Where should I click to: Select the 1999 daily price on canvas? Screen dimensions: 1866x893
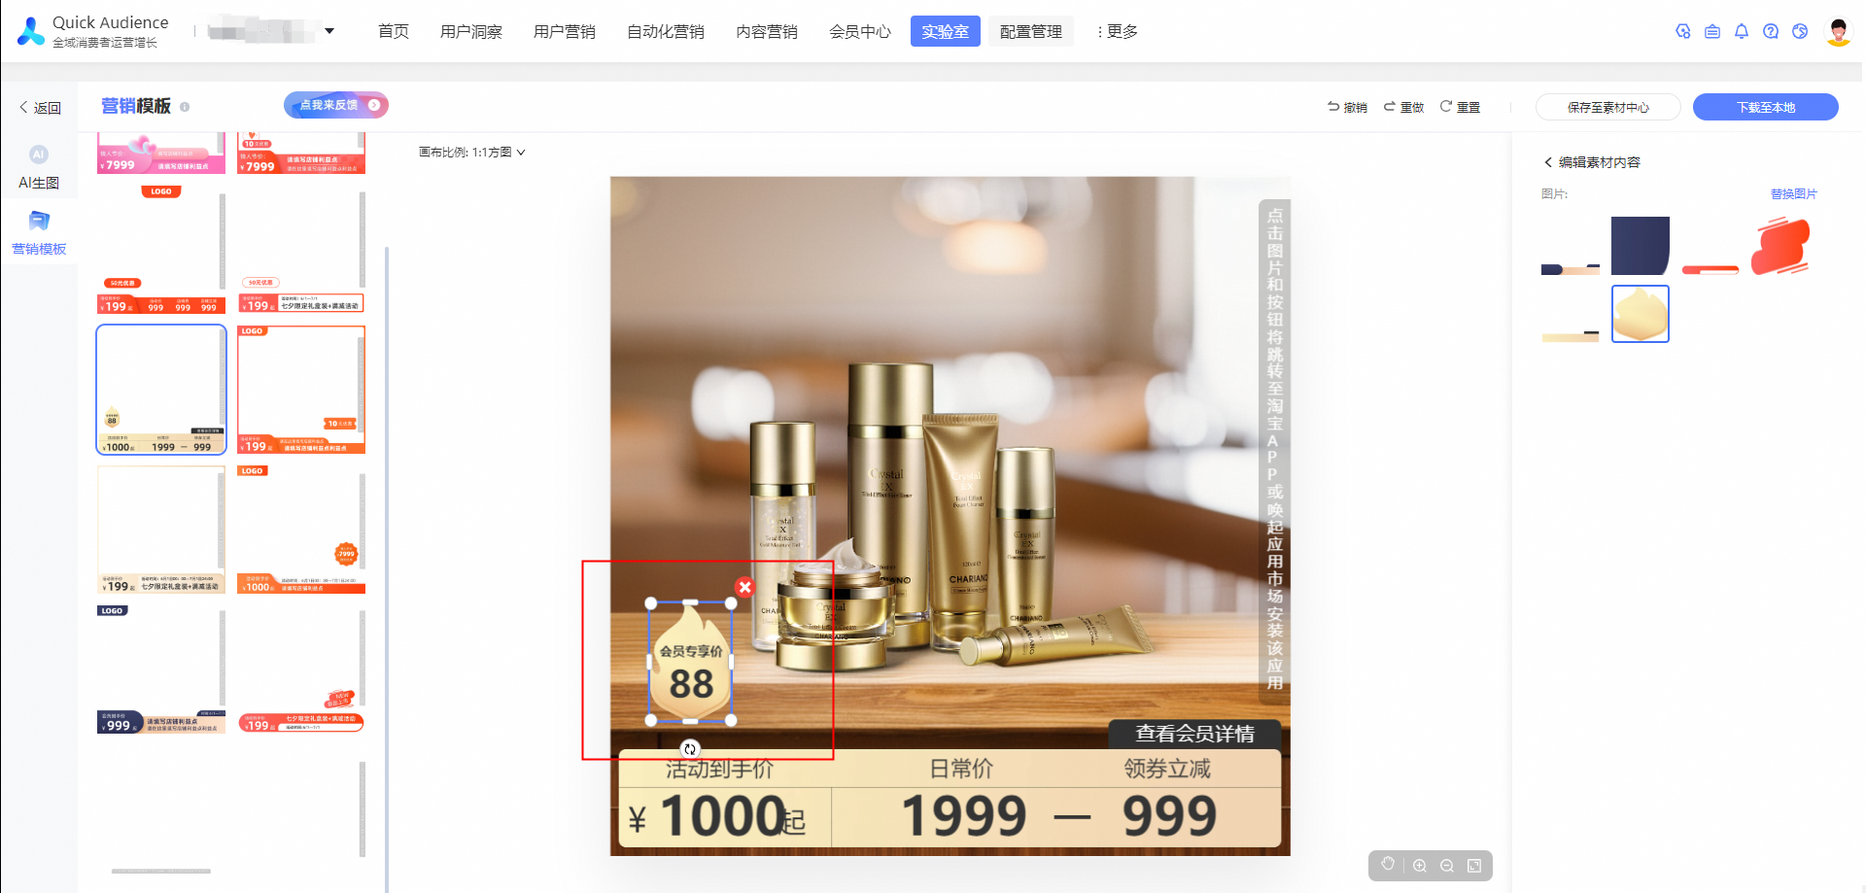[964, 816]
